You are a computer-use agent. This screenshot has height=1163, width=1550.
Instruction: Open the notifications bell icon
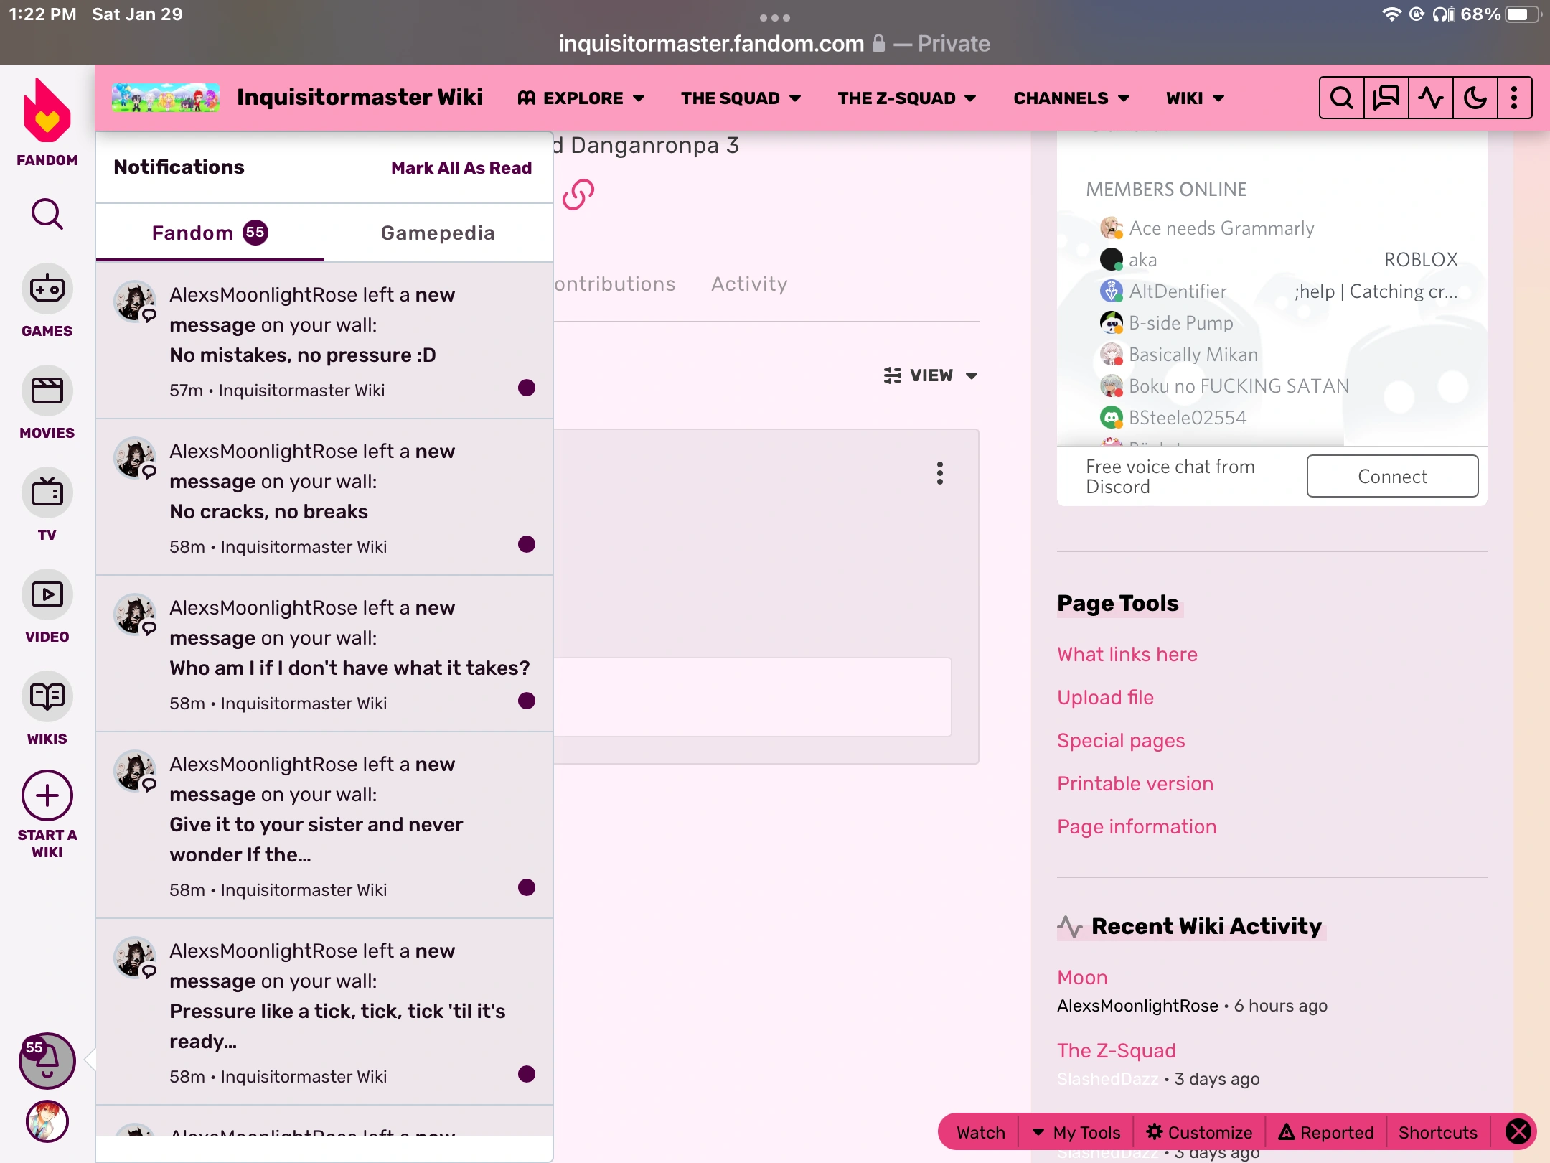click(47, 1060)
